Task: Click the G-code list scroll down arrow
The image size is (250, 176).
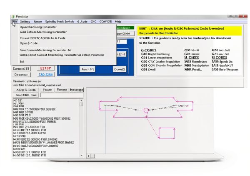Action: 82,155
